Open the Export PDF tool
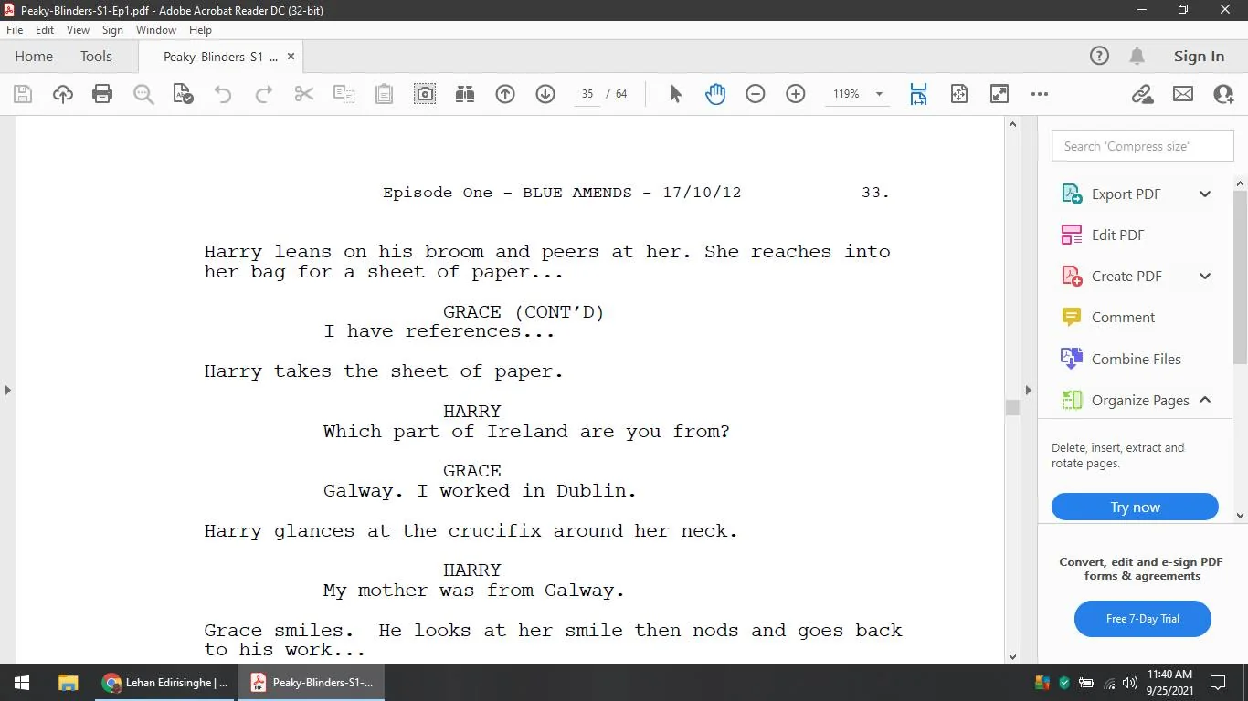Viewport: 1248px width, 701px height. pos(1111,194)
